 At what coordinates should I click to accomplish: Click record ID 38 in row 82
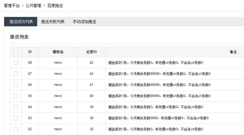[x=92, y=129]
